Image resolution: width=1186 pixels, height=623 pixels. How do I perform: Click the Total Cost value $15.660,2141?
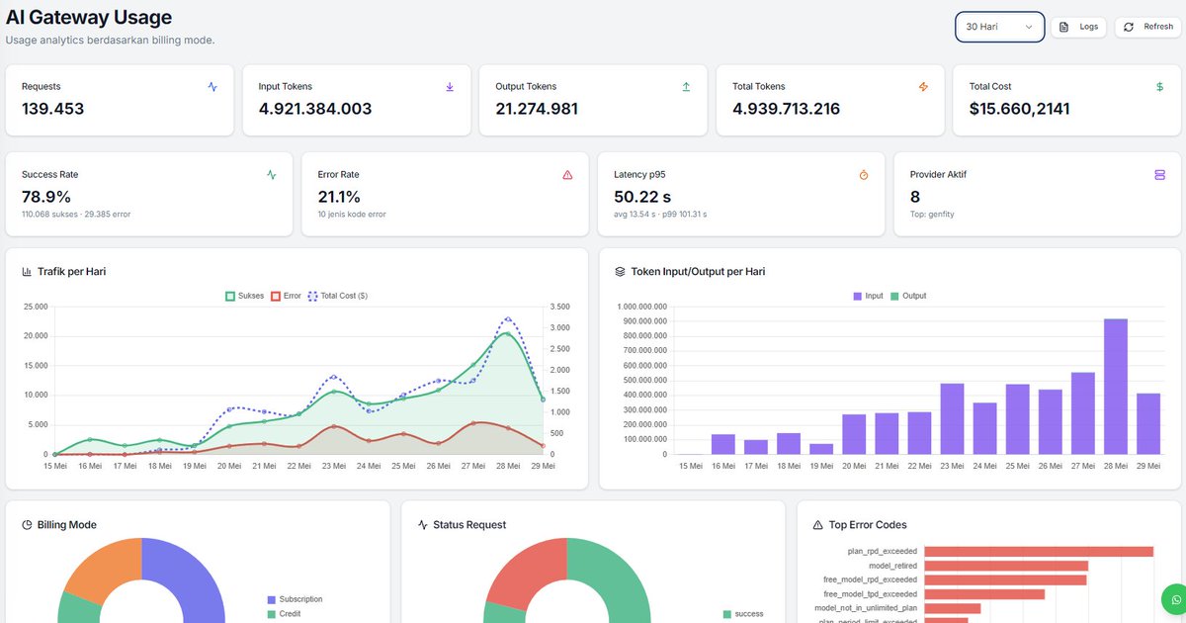1020,109
